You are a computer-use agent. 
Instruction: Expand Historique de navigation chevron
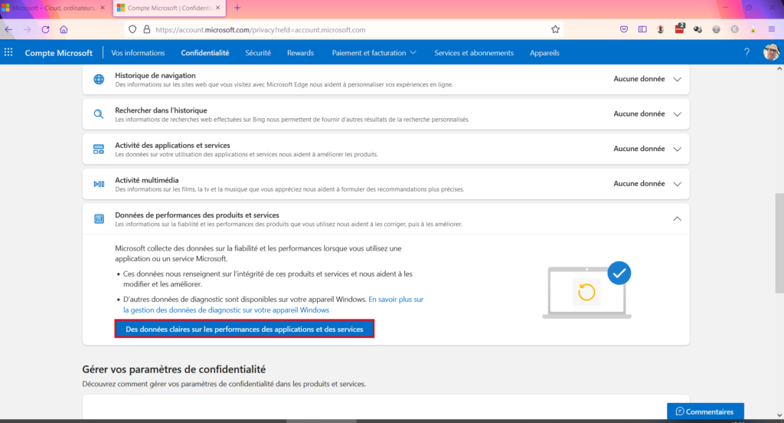pyautogui.click(x=677, y=79)
